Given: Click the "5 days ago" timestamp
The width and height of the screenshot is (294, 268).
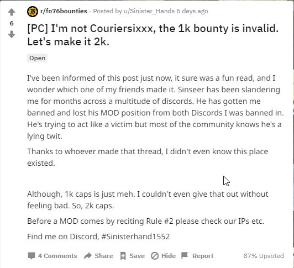Looking at the screenshot, I should 192,11.
